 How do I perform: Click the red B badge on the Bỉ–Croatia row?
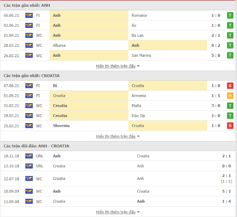[230, 86]
